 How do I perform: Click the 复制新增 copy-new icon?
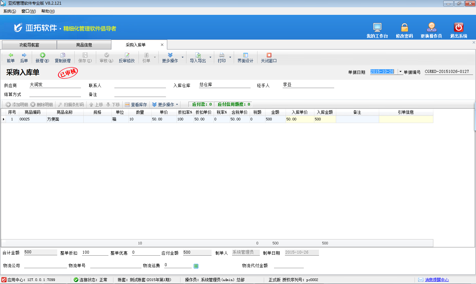pyautogui.click(x=62, y=55)
